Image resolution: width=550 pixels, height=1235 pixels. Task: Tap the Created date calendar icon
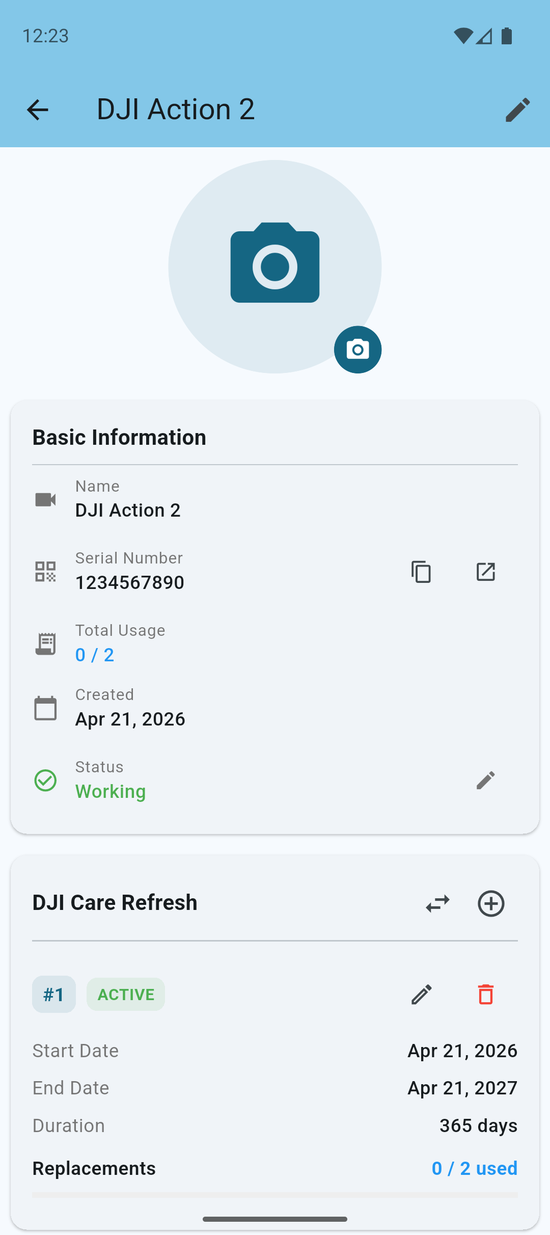[x=45, y=708]
